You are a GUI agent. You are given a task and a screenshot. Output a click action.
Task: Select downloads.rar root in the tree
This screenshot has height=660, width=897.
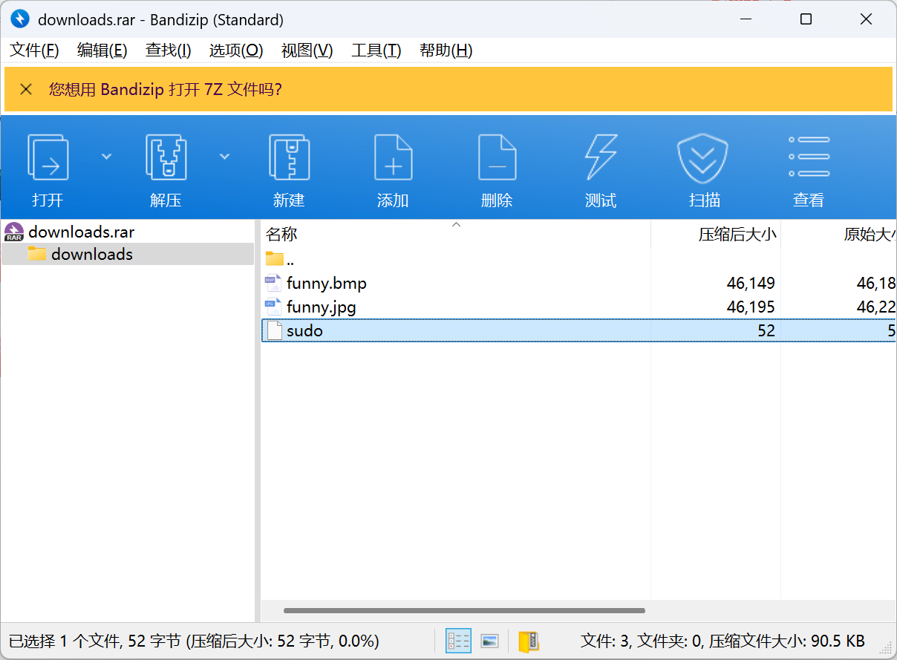(82, 232)
